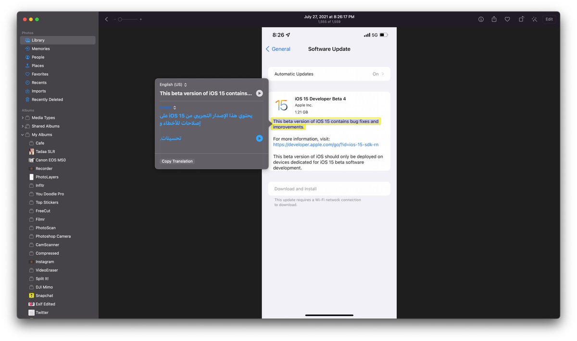Open the Infltr album
The height and width of the screenshot is (341, 577).
click(x=58, y=185)
